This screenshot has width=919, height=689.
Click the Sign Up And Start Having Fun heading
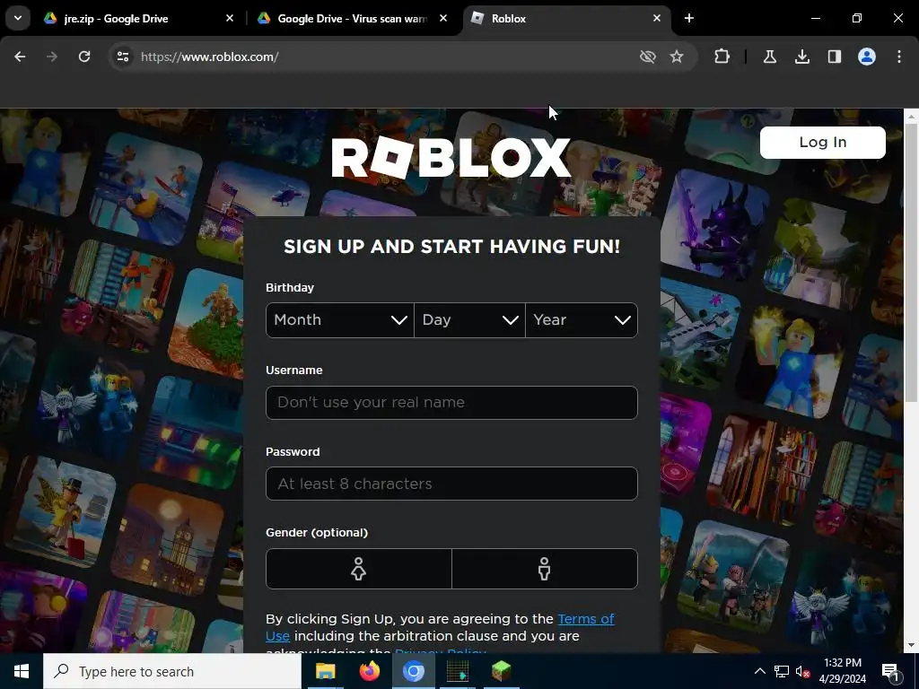click(x=451, y=247)
